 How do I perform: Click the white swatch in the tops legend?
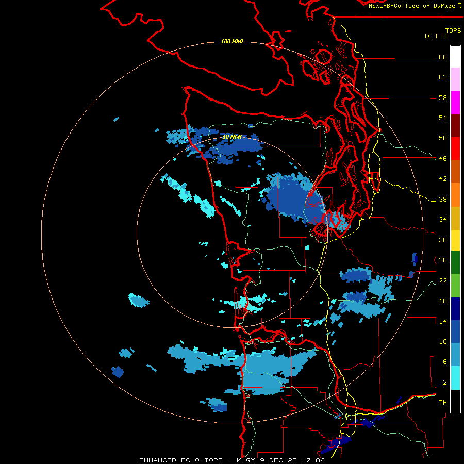click(x=455, y=57)
